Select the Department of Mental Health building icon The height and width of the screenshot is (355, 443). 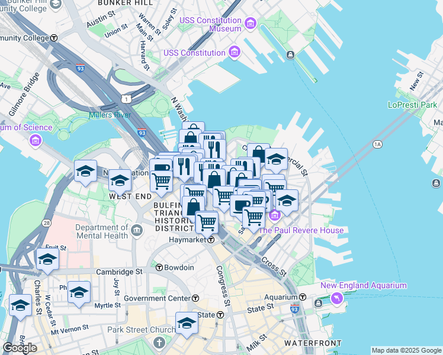(137, 231)
